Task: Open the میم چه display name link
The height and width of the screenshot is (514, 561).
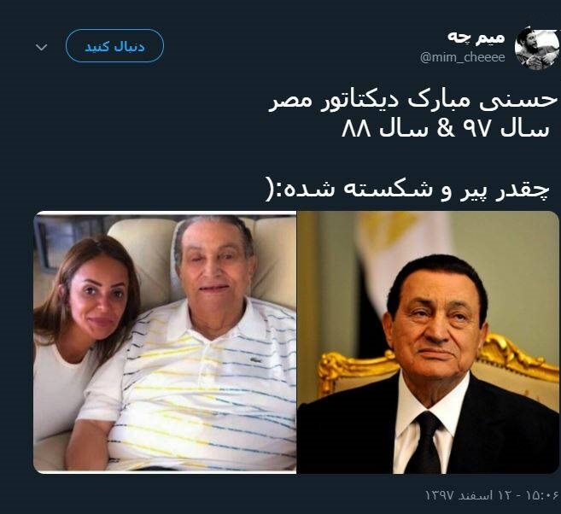Action: [x=476, y=38]
